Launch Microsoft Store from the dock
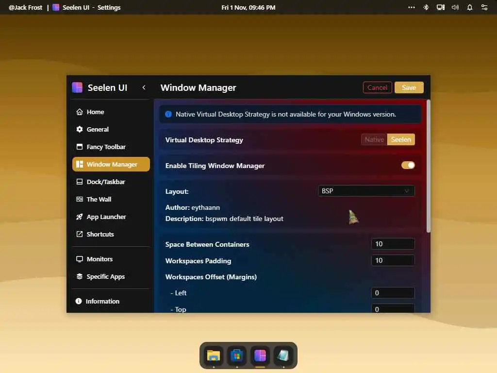The width and height of the screenshot is (497, 373). pyautogui.click(x=237, y=356)
